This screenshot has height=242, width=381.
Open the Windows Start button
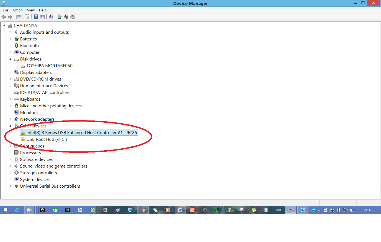(6, 210)
